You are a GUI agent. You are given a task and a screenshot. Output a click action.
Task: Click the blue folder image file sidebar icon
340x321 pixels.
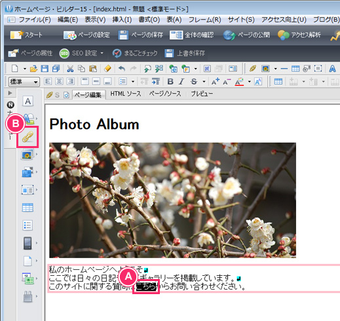pyautogui.click(x=28, y=172)
